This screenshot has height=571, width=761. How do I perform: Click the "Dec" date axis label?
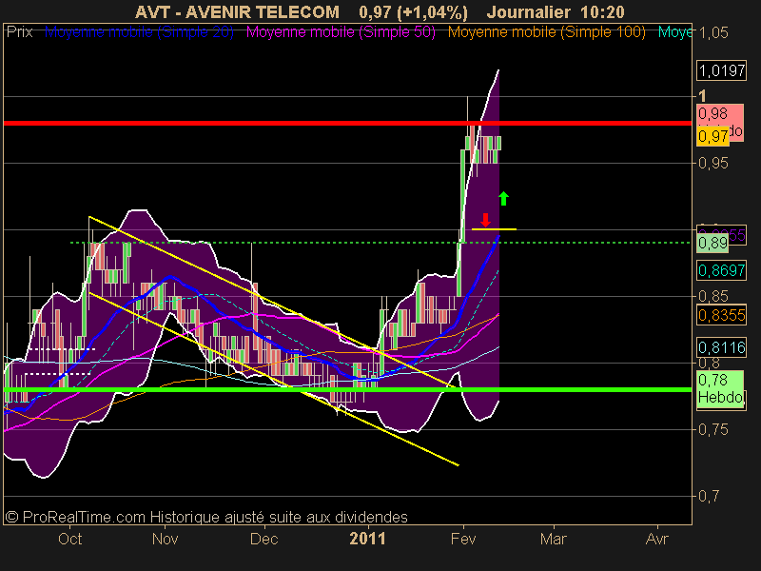264,539
